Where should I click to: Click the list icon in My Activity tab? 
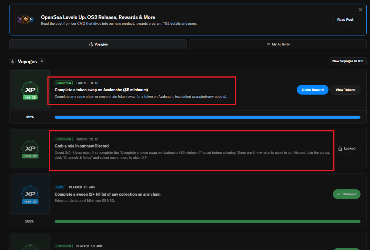coord(269,44)
